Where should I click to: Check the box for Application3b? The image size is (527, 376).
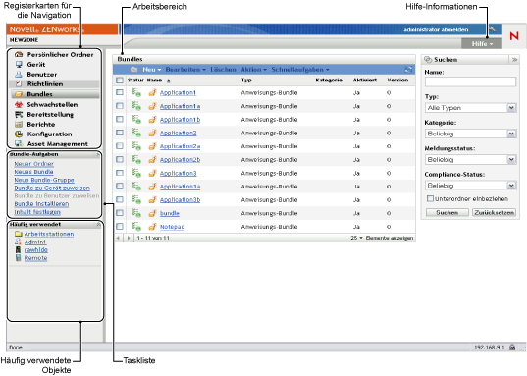(120, 199)
